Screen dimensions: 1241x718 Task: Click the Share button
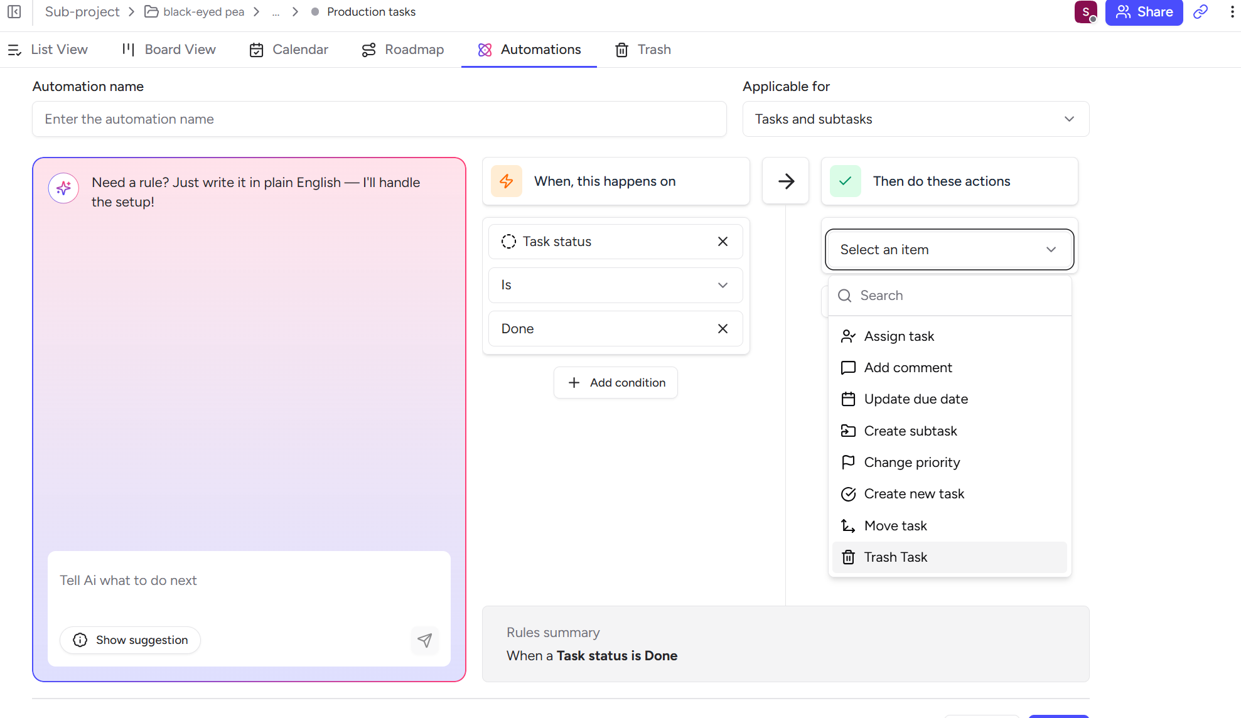pyautogui.click(x=1144, y=12)
